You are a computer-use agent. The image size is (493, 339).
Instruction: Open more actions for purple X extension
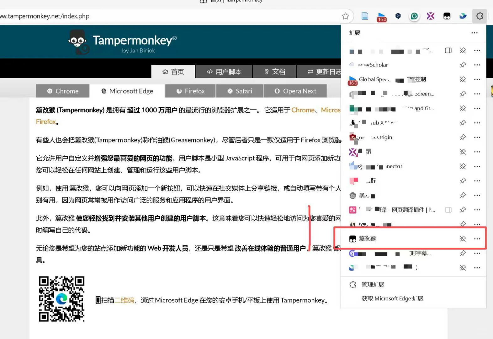click(x=477, y=152)
